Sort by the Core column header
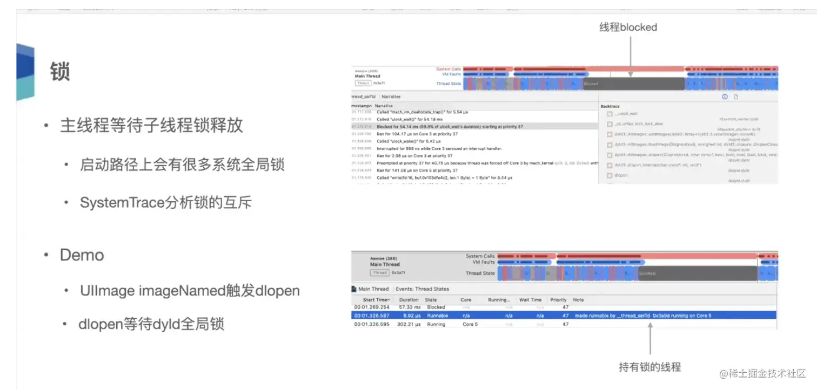 [466, 300]
